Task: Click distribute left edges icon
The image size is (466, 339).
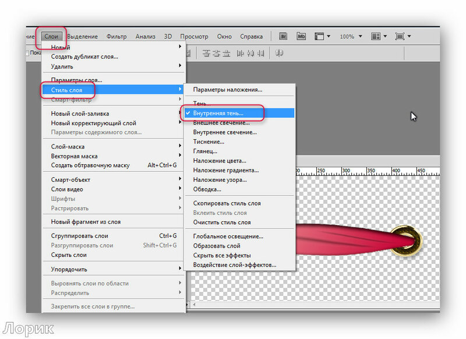Action: [240, 54]
